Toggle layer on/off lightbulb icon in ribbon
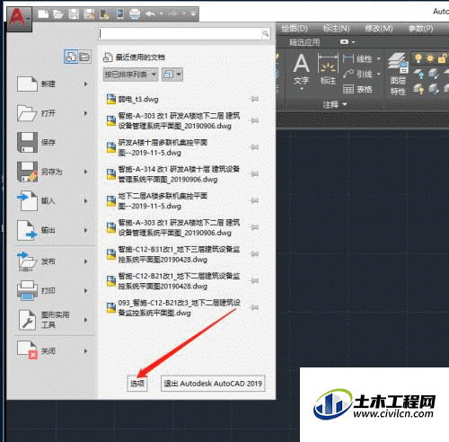449x442 pixels. 418,58
